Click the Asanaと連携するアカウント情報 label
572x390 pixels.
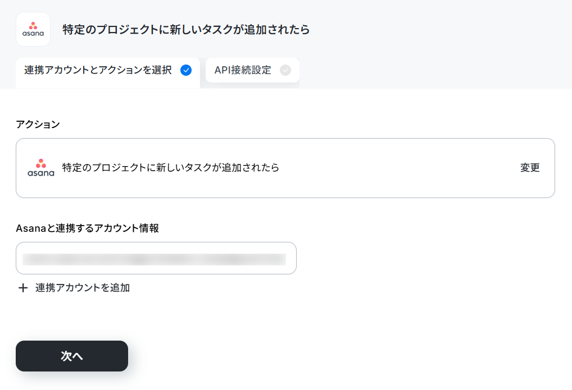coord(88,228)
